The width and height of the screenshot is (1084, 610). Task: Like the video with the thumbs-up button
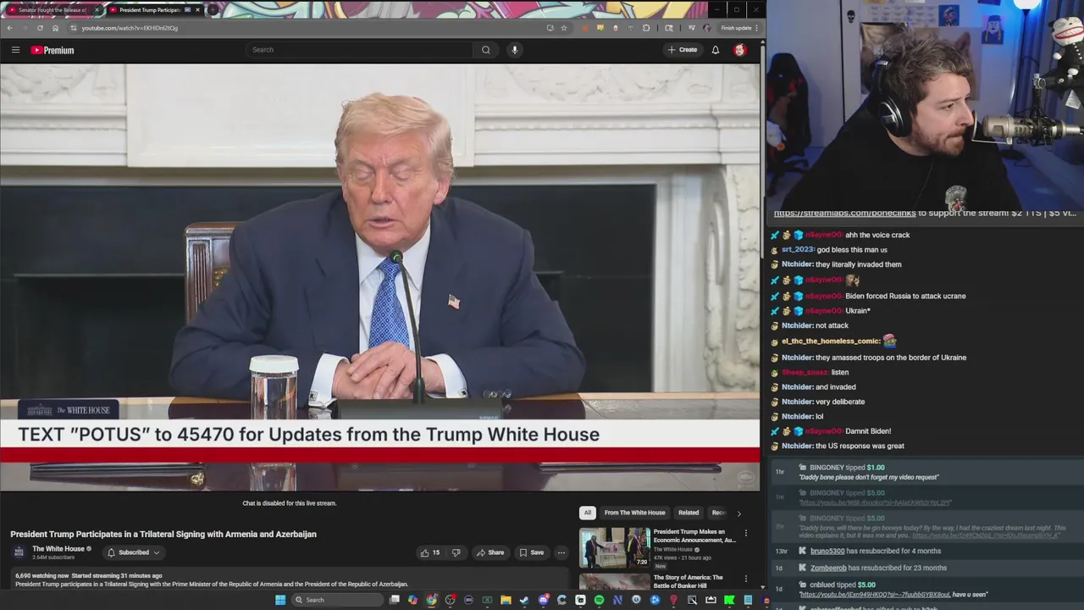pyautogui.click(x=430, y=552)
